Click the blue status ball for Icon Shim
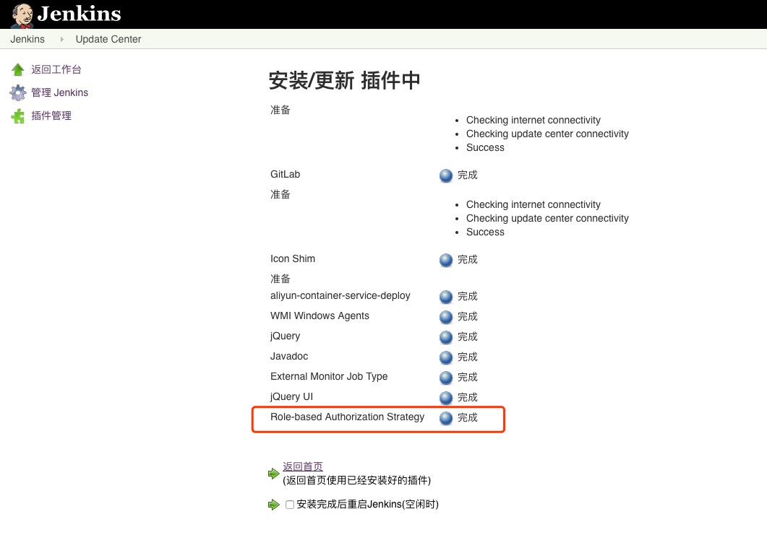 (x=446, y=260)
